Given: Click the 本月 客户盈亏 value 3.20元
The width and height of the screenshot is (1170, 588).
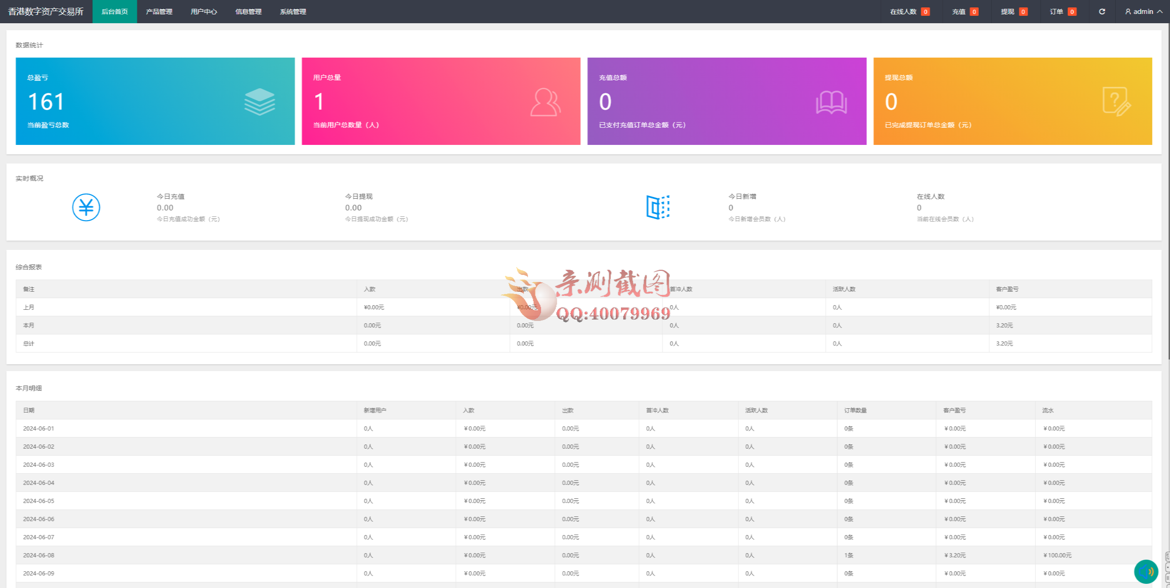Looking at the screenshot, I should click(1004, 326).
